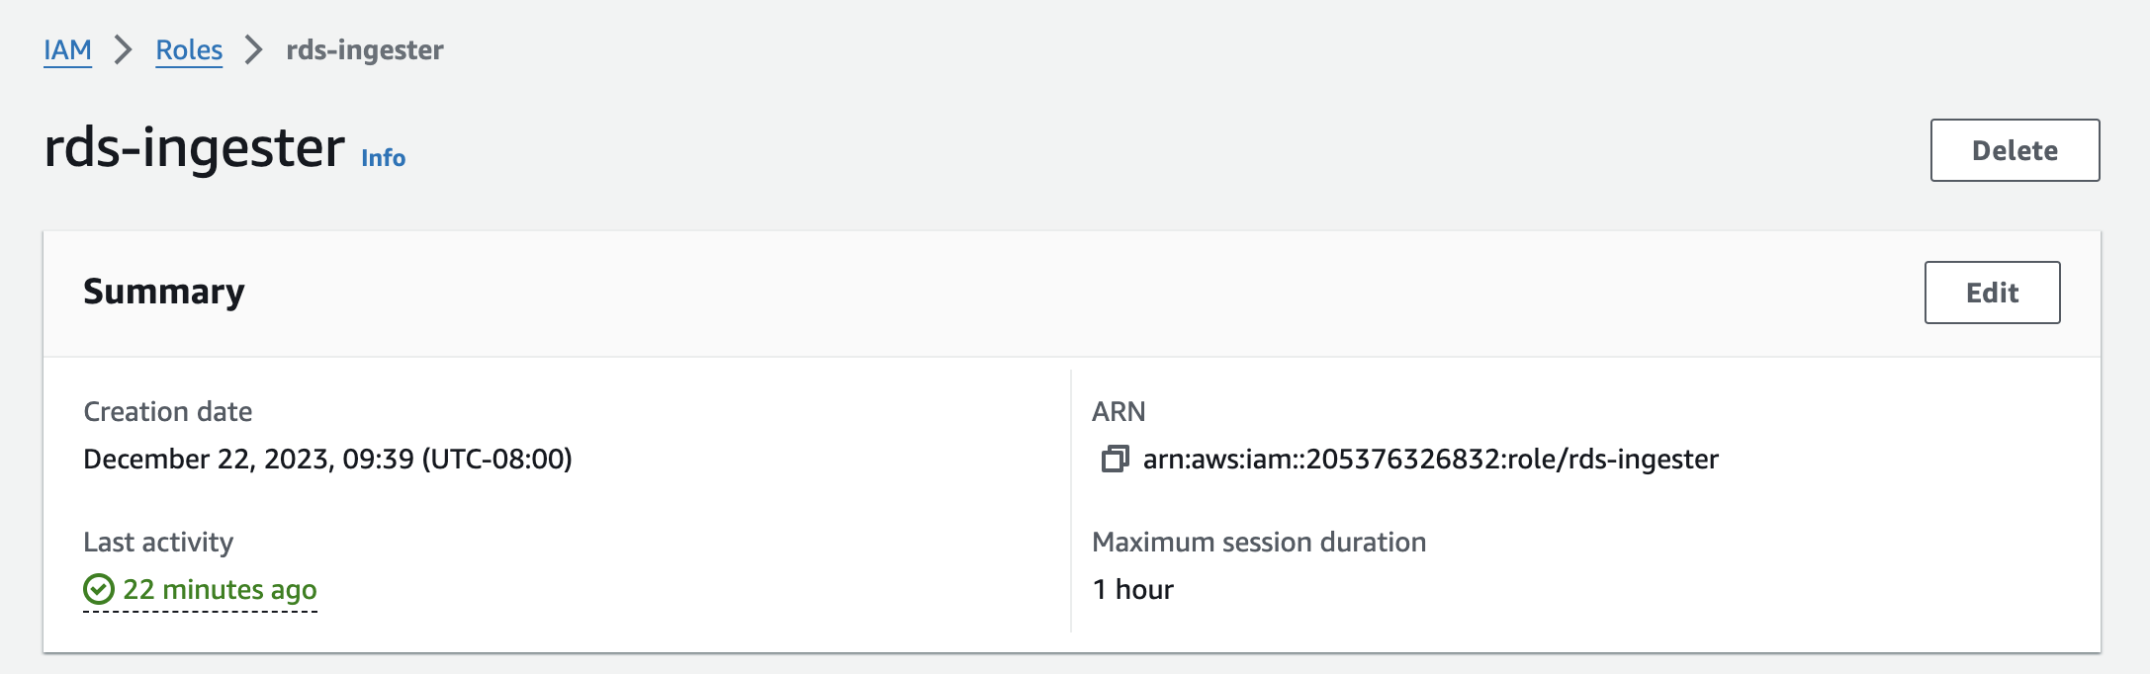Click the Creation date label
Screen dimensions: 2150x674
[x=167, y=411]
